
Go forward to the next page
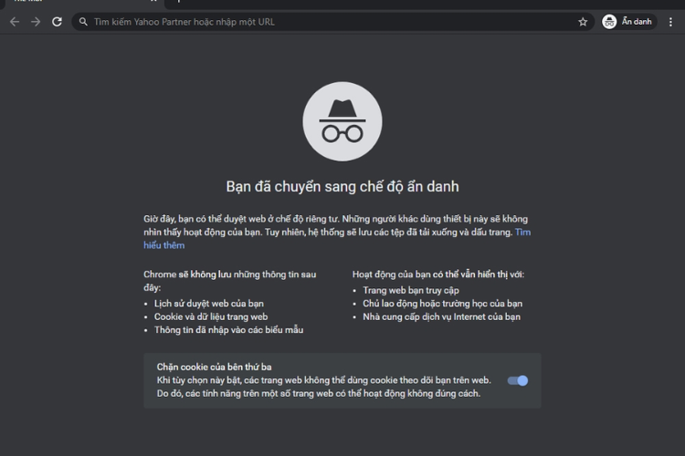pos(36,22)
